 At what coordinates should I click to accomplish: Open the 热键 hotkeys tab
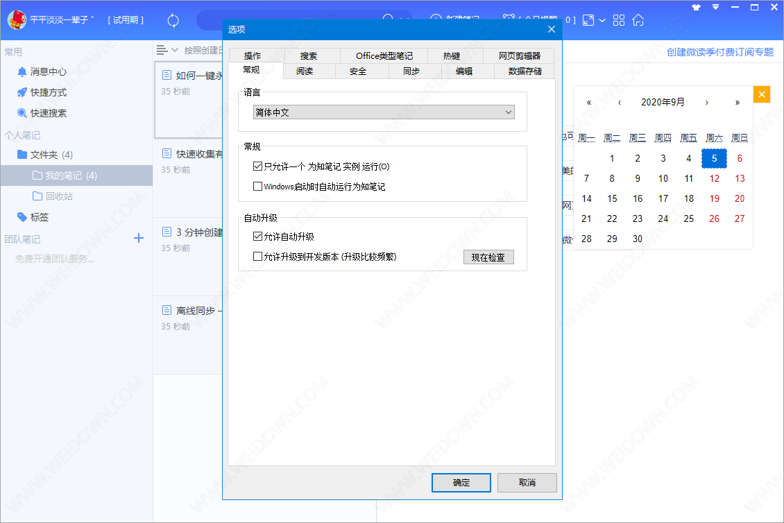[450, 55]
